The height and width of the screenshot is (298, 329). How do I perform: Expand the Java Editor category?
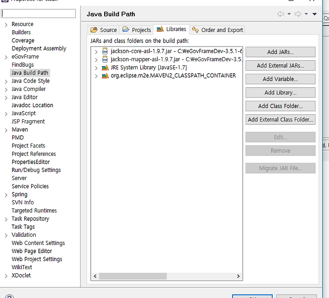click(x=6, y=98)
